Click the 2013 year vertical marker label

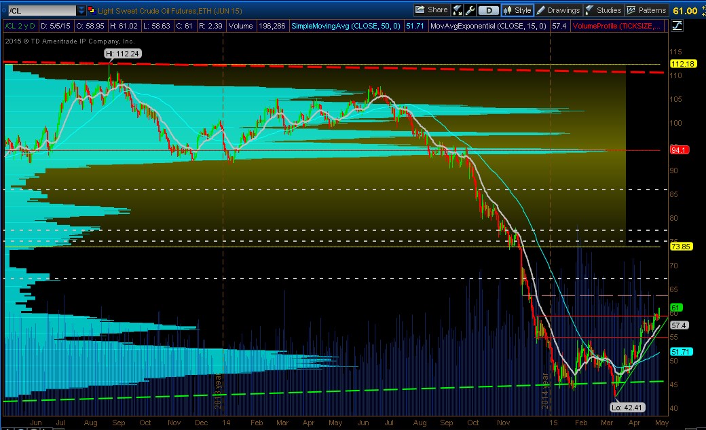[218, 391]
